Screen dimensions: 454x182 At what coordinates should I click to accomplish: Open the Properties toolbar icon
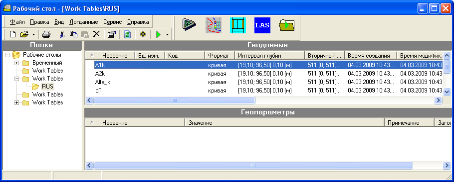[111, 34]
